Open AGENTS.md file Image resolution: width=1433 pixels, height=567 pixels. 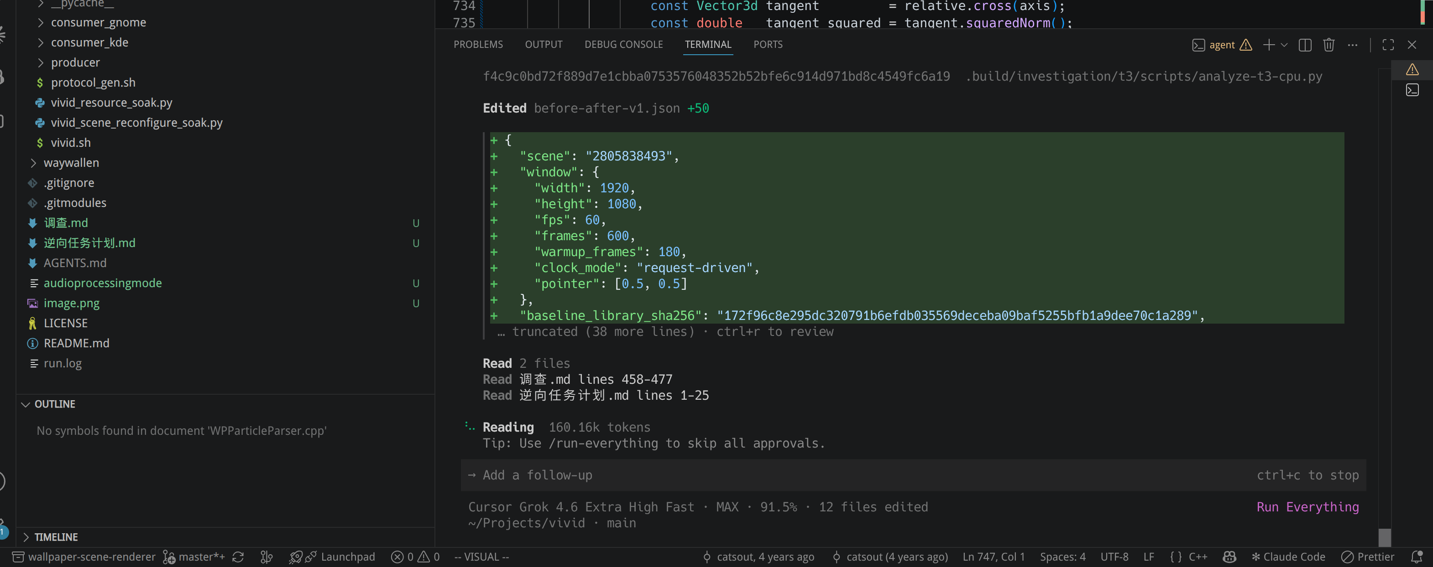click(75, 263)
